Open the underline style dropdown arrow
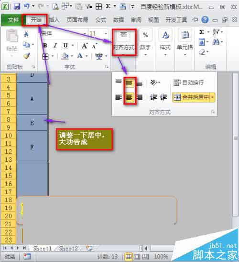The width and height of the screenshot is (239, 262). (73, 46)
